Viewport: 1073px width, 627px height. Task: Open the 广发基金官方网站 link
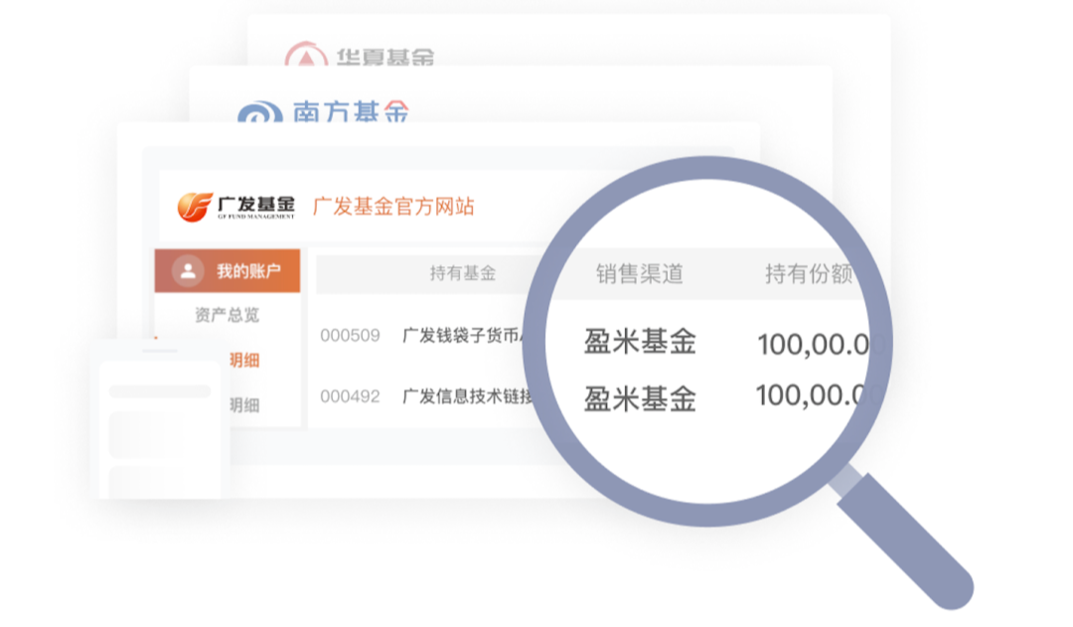point(393,206)
